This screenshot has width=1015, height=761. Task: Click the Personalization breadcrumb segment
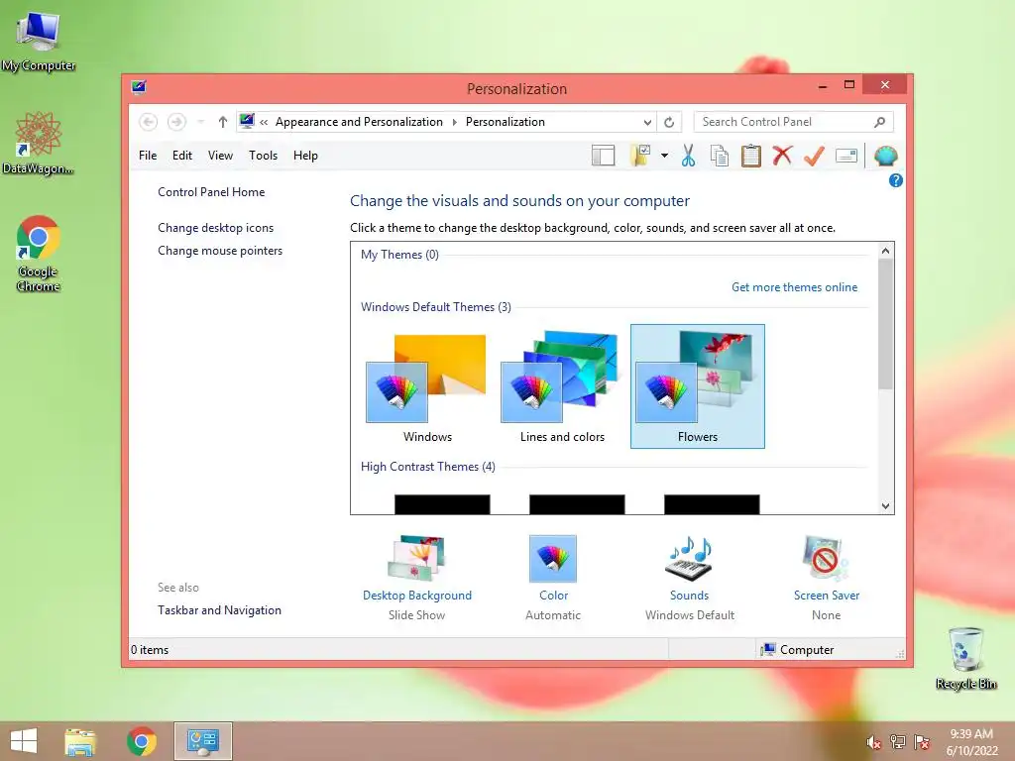[505, 122]
